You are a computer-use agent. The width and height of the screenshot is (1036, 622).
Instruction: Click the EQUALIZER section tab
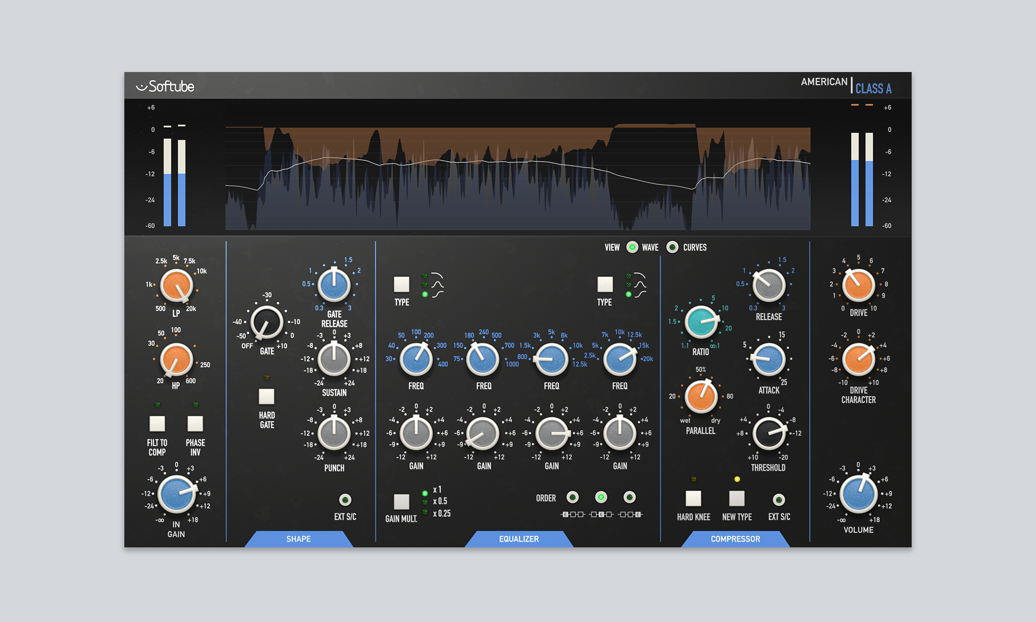click(519, 539)
